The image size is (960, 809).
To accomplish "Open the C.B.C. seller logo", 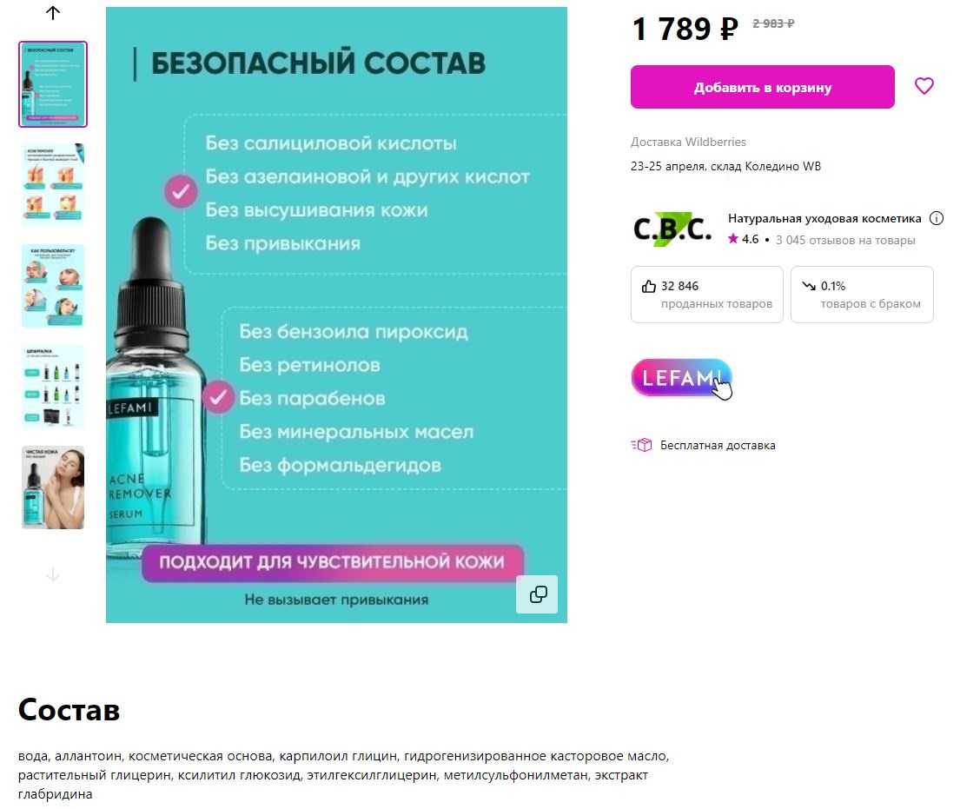I will (x=672, y=229).
